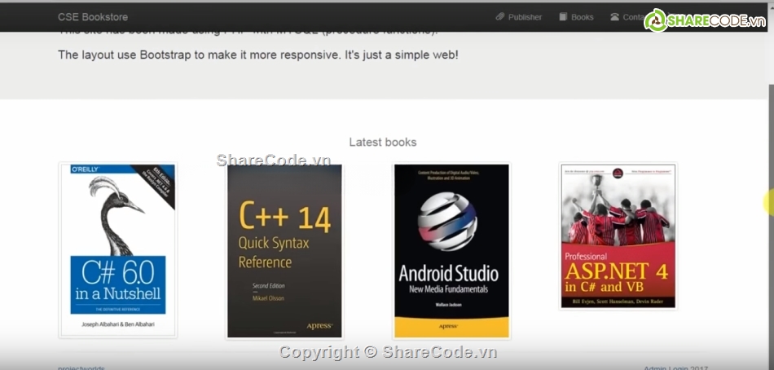This screenshot has height=370, width=774.
Task: View the Android Studio New Media Fundamentals book
Action: coord(451,251)
